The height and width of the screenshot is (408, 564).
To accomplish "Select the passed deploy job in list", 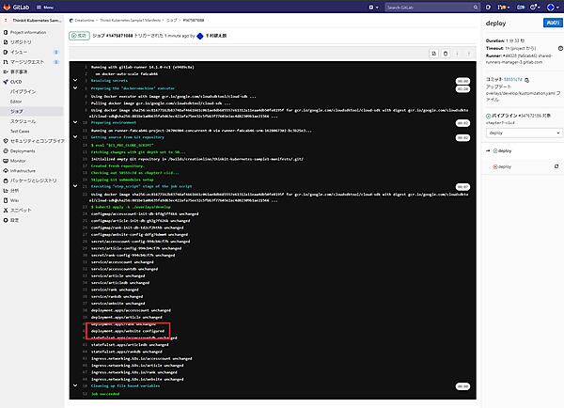I will click(503, 150).
